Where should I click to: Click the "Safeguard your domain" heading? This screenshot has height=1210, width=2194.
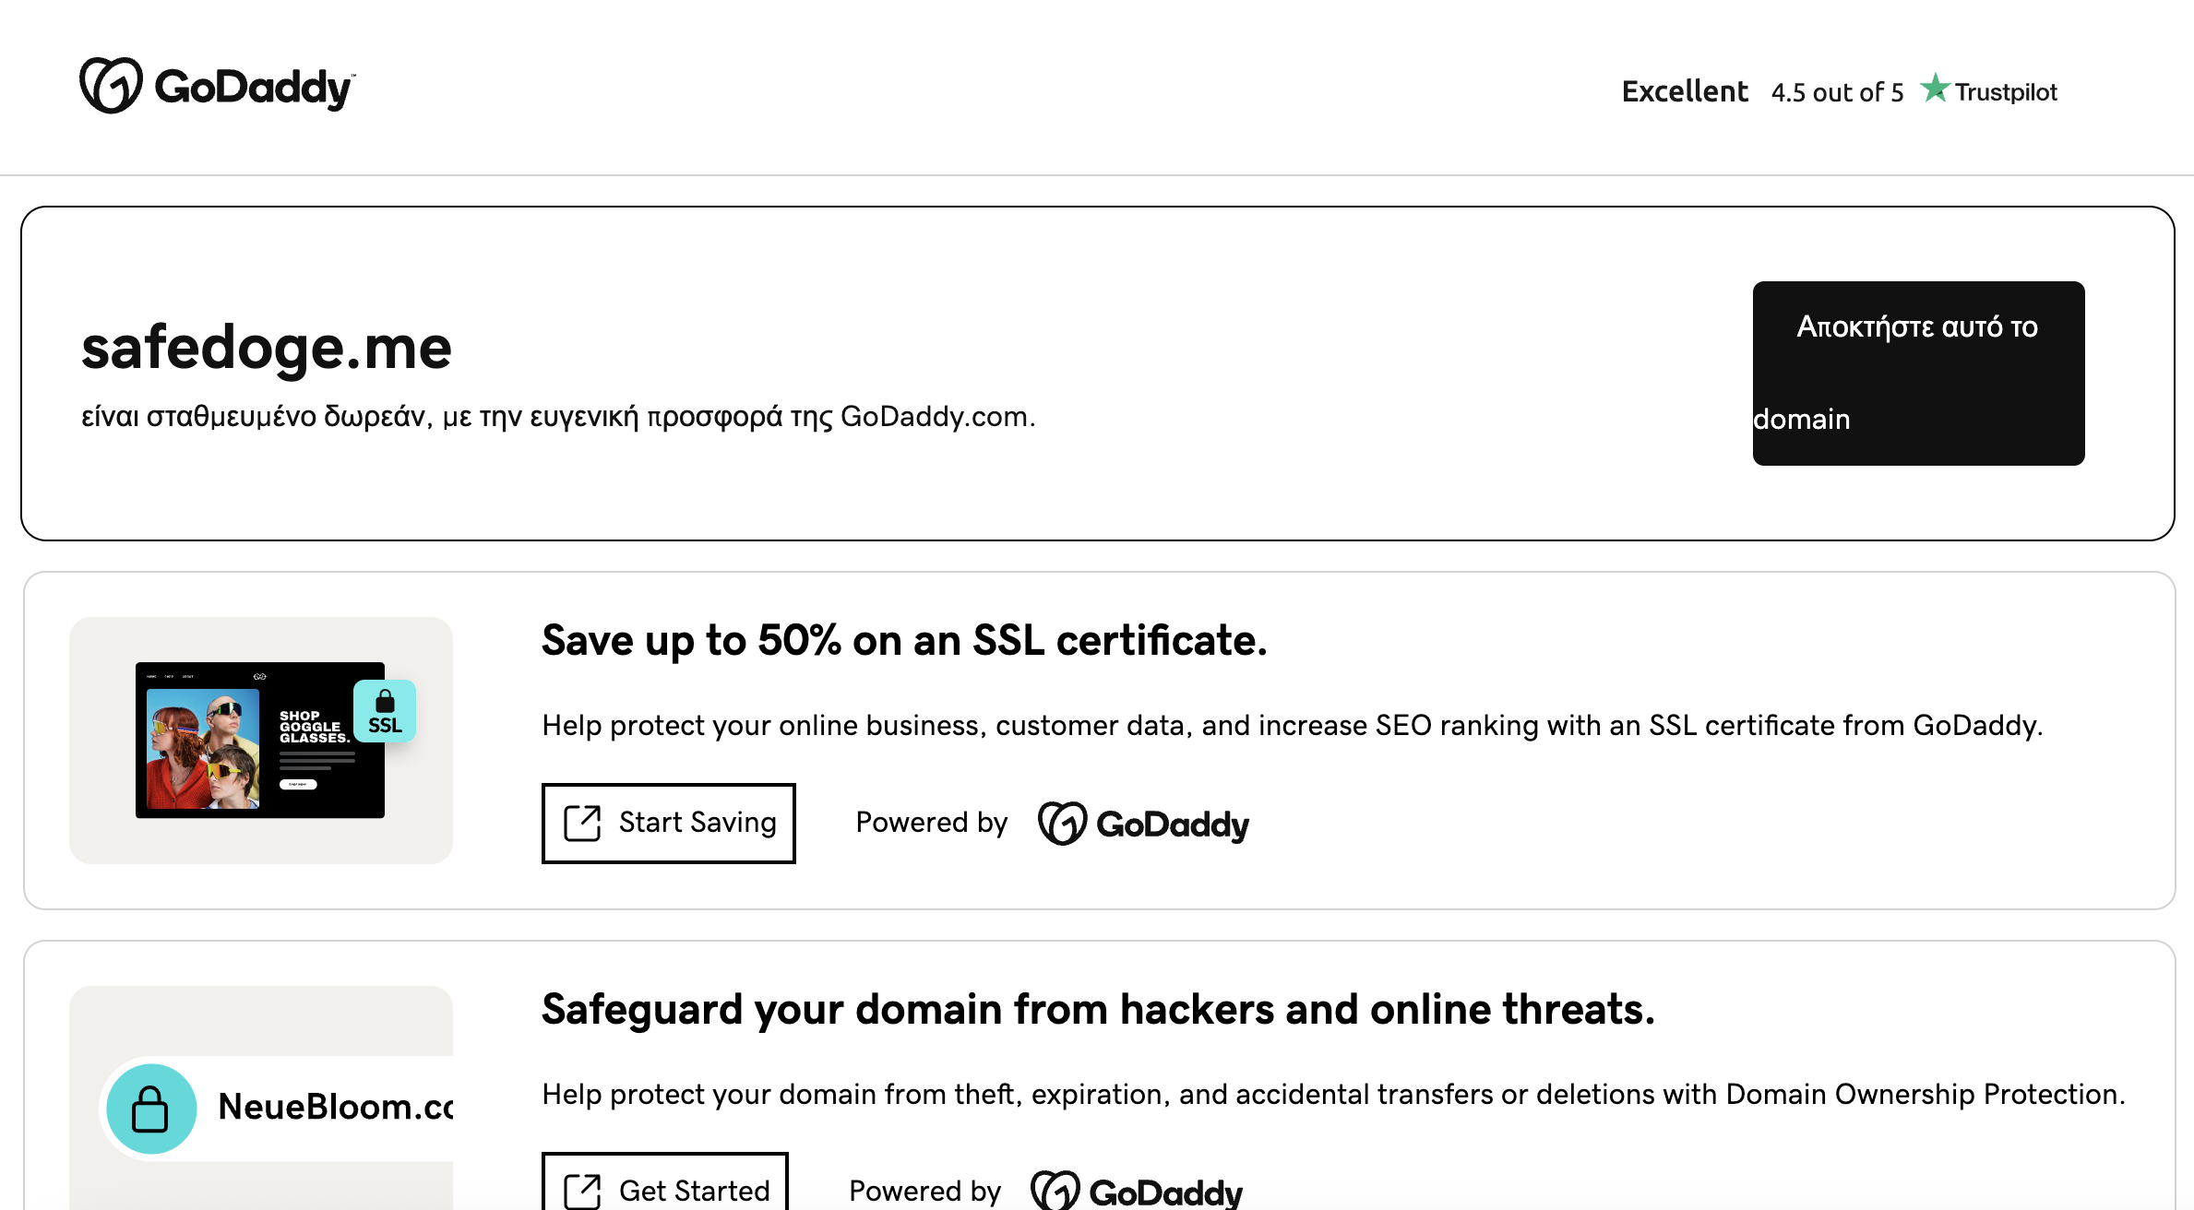1098,1009
